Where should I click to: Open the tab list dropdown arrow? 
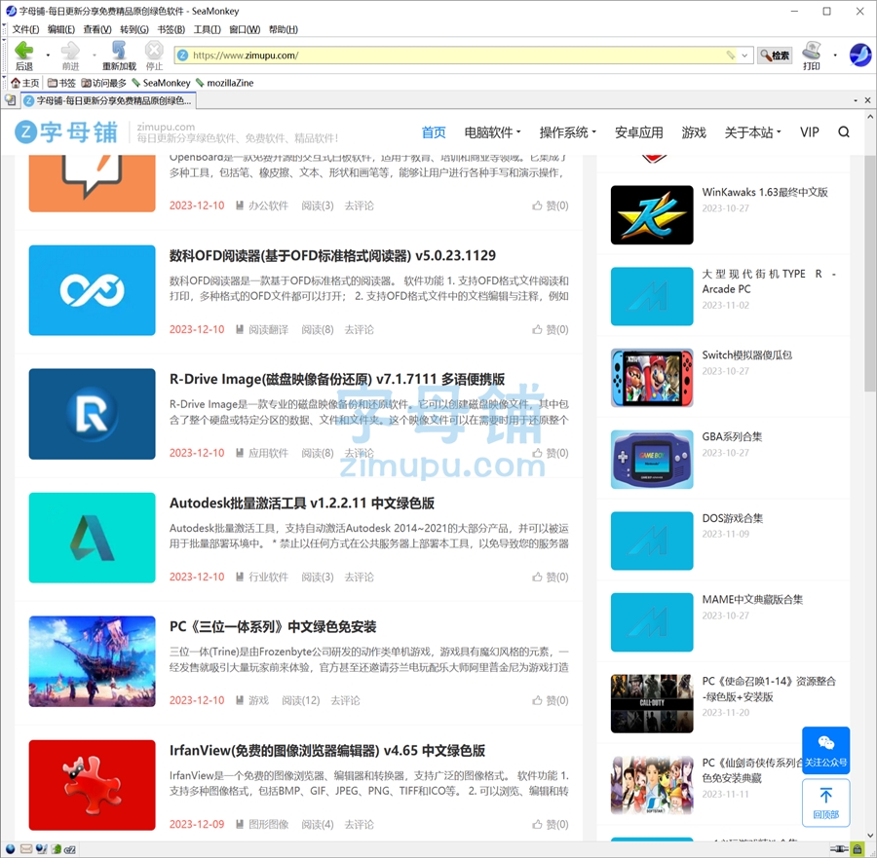pos(856,100)
